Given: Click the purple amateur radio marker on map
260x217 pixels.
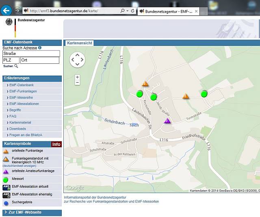Looking at the screenshot, I should click(167, 121).
